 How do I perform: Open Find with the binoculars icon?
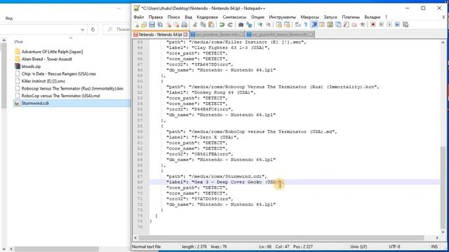click(x=241, y=25)
